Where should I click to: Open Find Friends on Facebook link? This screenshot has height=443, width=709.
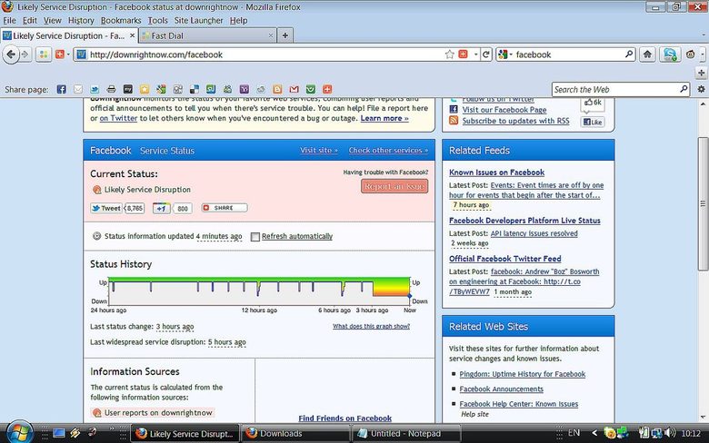tap(345, 418)
